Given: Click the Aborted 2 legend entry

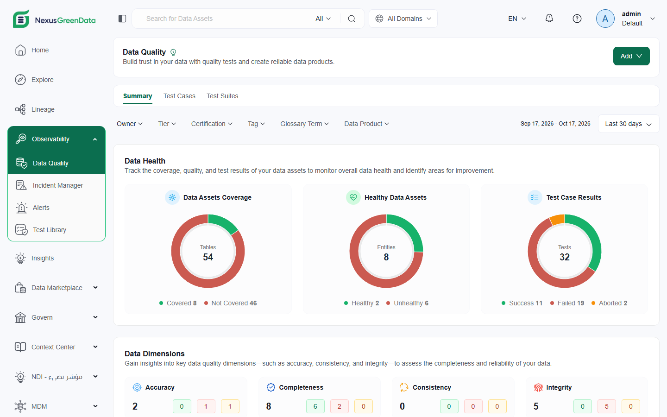Looking at the screenshot, I should [610, 303].
